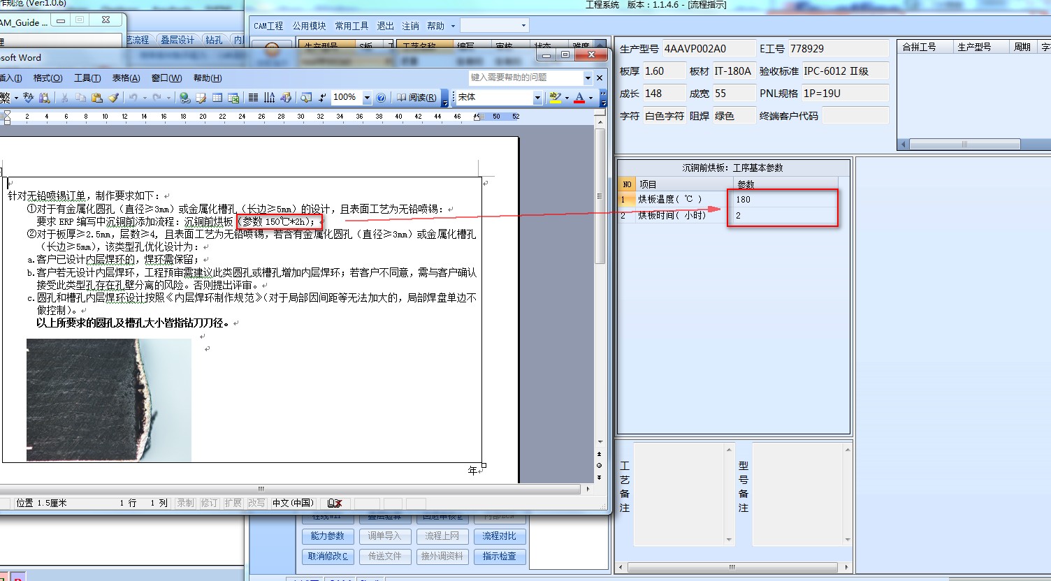Click the Paste clipboard icon in Word

coord(96,98)
